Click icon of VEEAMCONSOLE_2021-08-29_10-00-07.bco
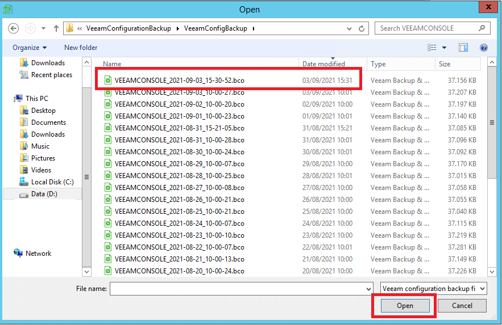The image size is (502, 325). click(x=108, y=164)
